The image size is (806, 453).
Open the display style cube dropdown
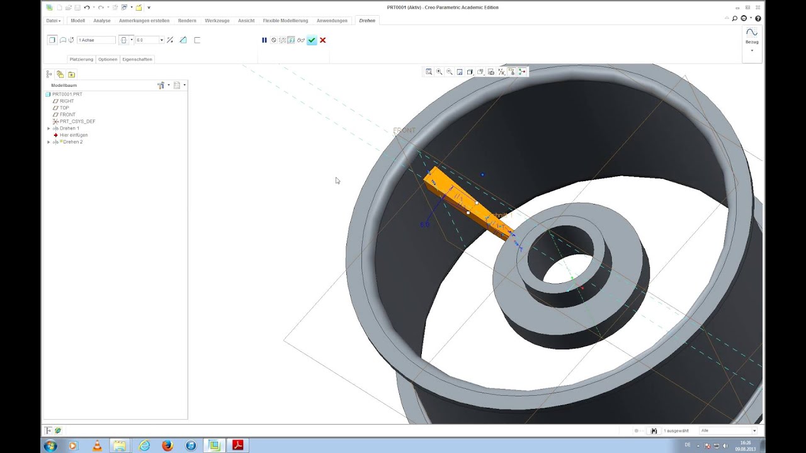(x=470, y=72)
